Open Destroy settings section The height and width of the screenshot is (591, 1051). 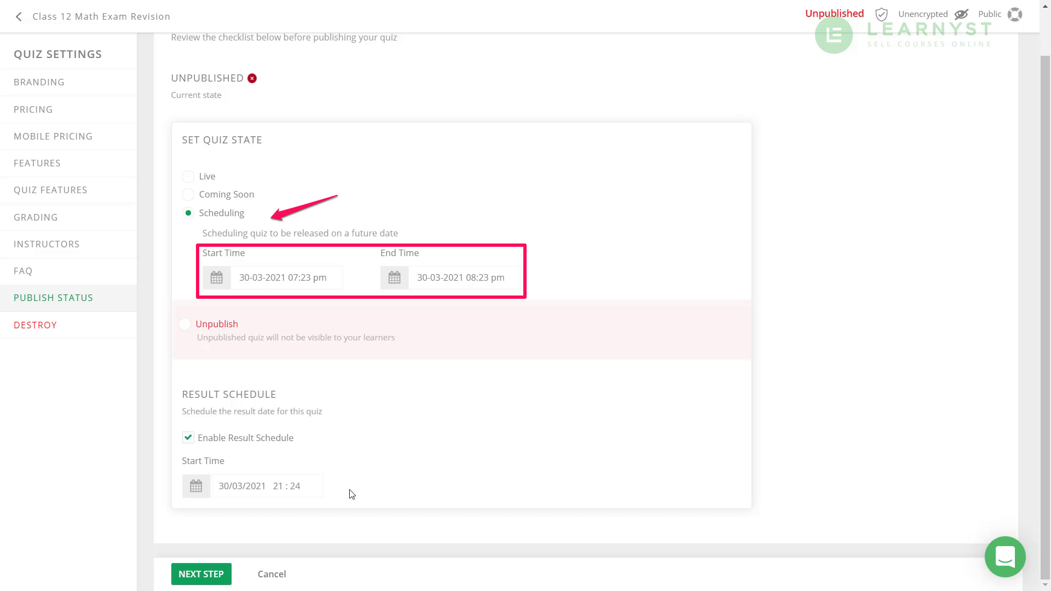coord(68,325)
